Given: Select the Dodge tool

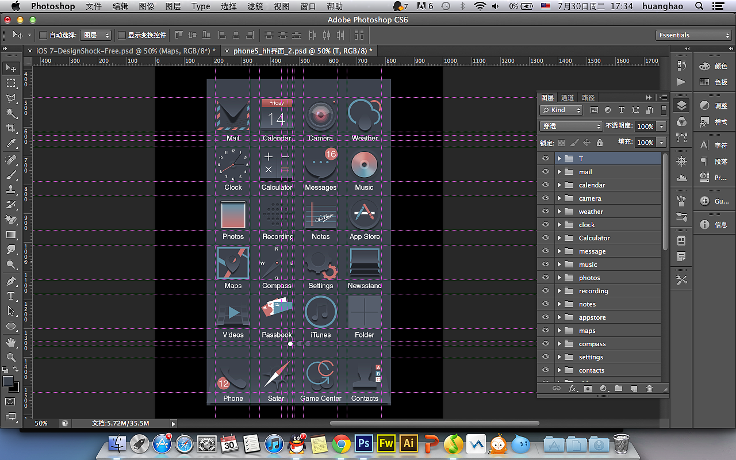Looking at the screenshot, I should [11, 264].
